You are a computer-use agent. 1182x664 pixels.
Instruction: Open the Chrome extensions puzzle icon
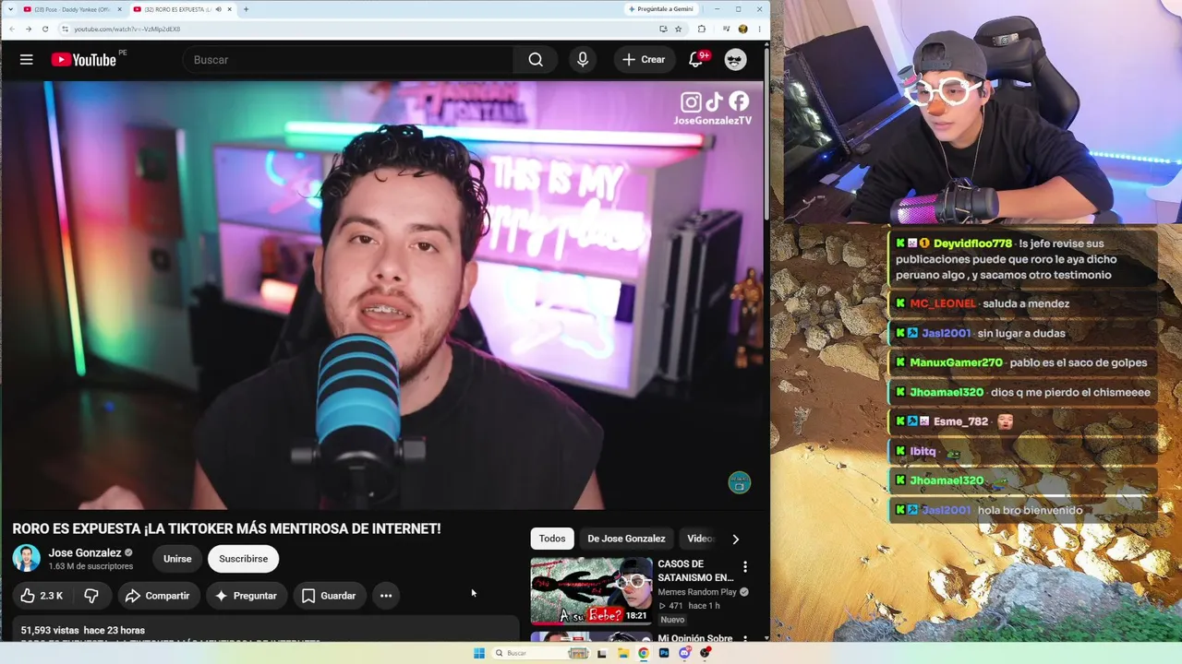[702, 29]
